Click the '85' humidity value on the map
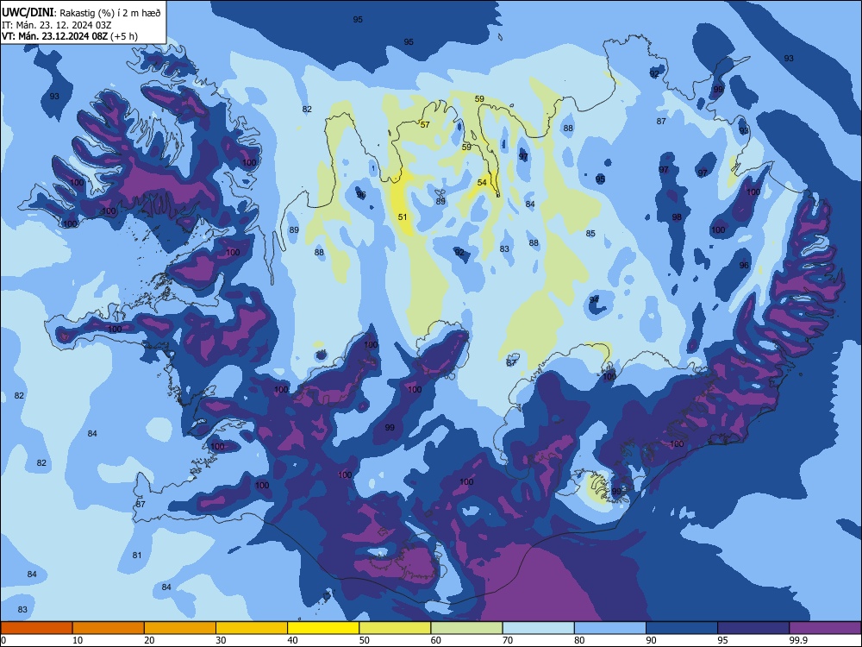 [590, 234]
